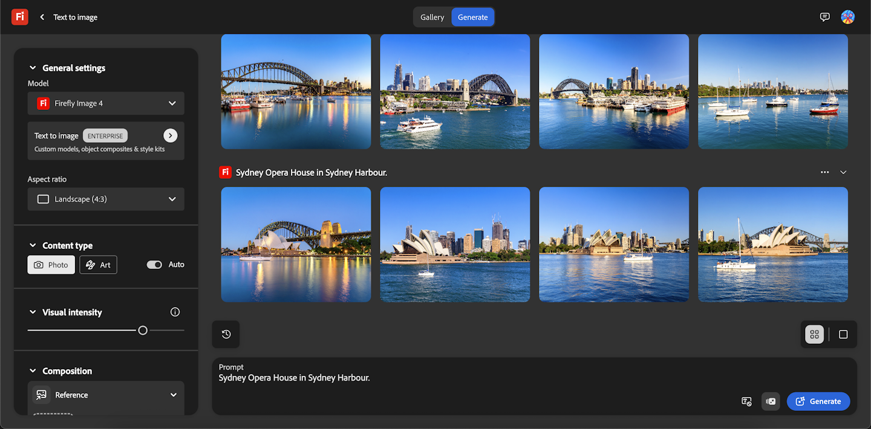
Task: Click the Visual intensity info icon
Action: click(175, 312)
